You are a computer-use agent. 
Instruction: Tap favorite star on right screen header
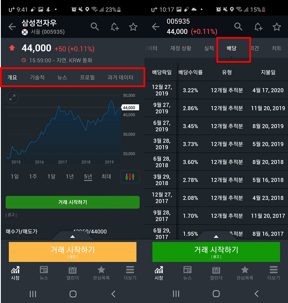(277, 27)
